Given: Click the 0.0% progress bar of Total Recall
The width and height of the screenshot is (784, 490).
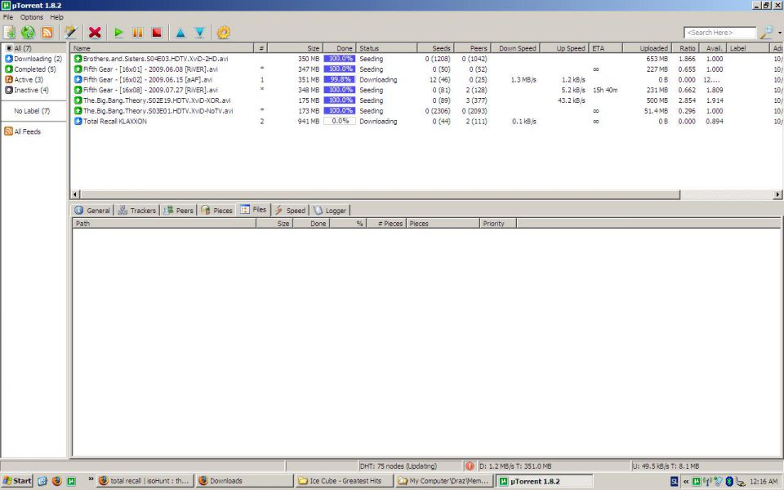Looking at the screenshot, I should coord(340,121).
